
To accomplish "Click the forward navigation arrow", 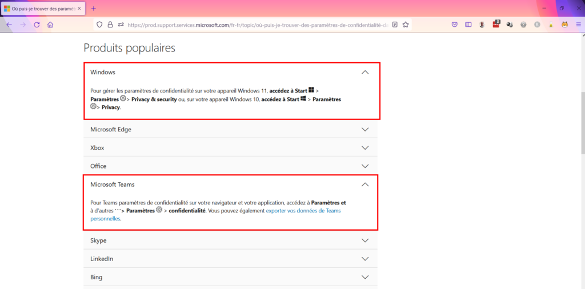I will point(23,25).
